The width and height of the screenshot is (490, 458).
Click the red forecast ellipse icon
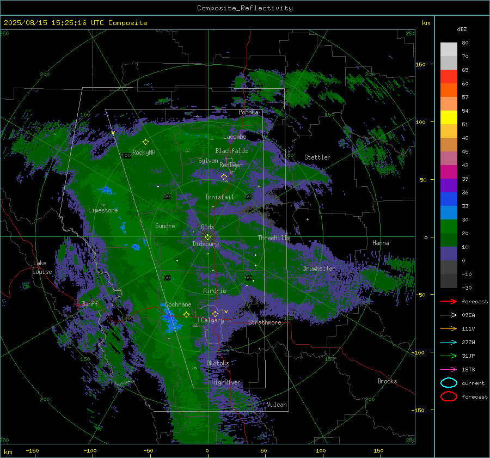(449, 396)
